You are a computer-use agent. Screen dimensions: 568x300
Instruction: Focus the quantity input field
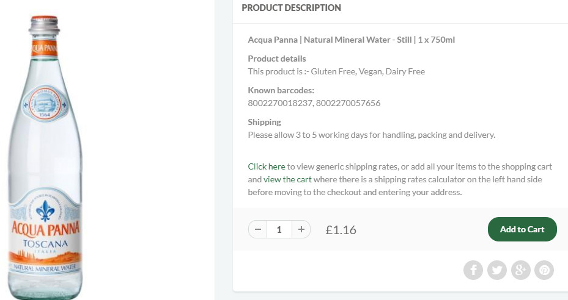coord(279,229)
